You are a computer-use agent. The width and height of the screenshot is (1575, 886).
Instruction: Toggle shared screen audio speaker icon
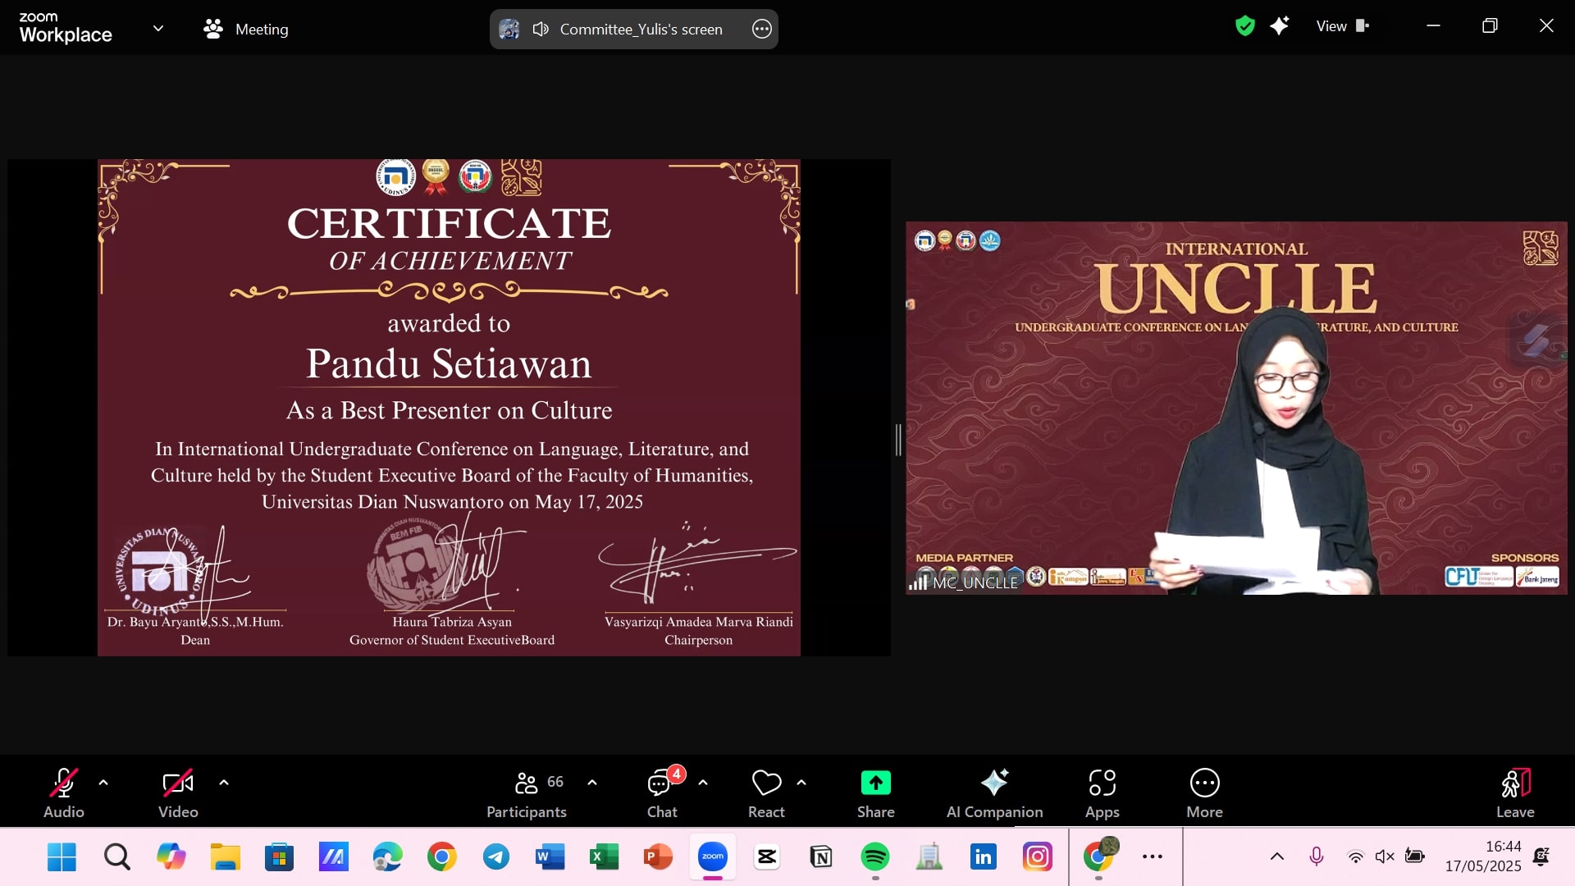(x=540, y=29)
